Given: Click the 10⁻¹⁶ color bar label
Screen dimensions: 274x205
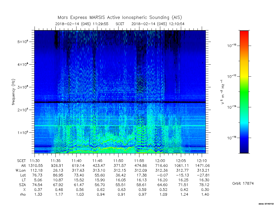Looking at the screenshot, I should pyautogui.click(x=232, y=137).
